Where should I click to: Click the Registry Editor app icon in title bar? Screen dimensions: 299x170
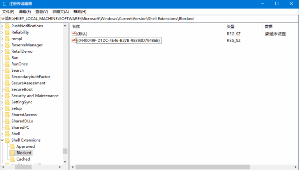pyautogui.click(x=5, y=4)
